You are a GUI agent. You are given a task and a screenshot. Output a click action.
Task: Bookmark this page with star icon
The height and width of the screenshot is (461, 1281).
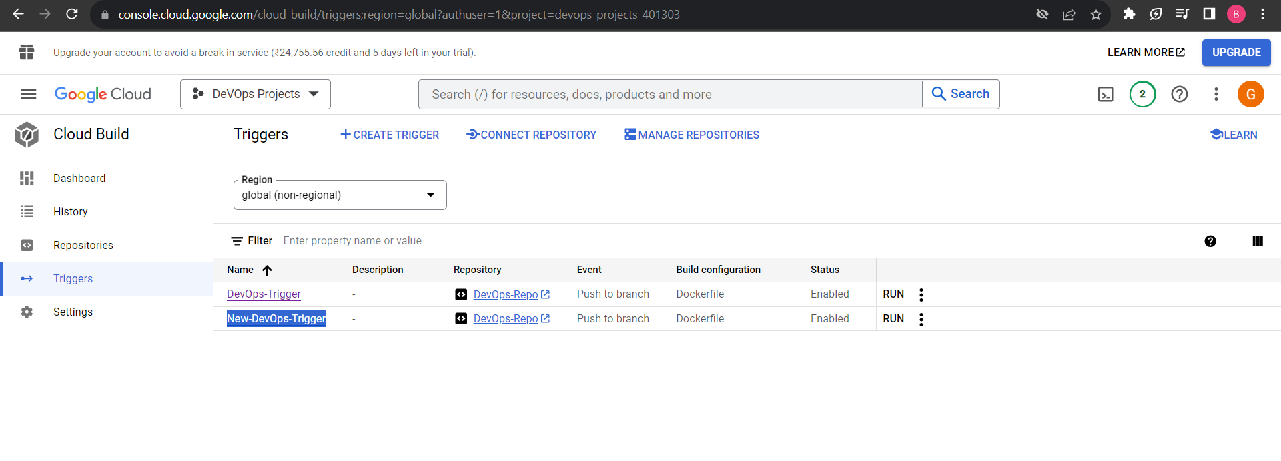click(1096, 14)
